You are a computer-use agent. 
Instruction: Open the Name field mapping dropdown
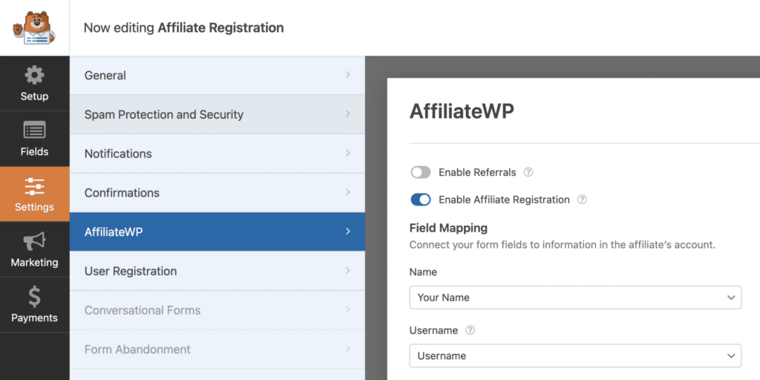coord(575,297)
